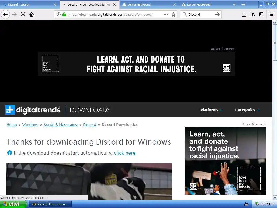Click the vertical scrollbar thumb

275,43
